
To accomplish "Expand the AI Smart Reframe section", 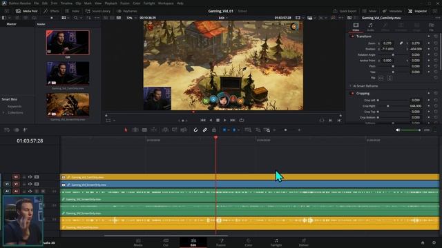I will (350, 86).
